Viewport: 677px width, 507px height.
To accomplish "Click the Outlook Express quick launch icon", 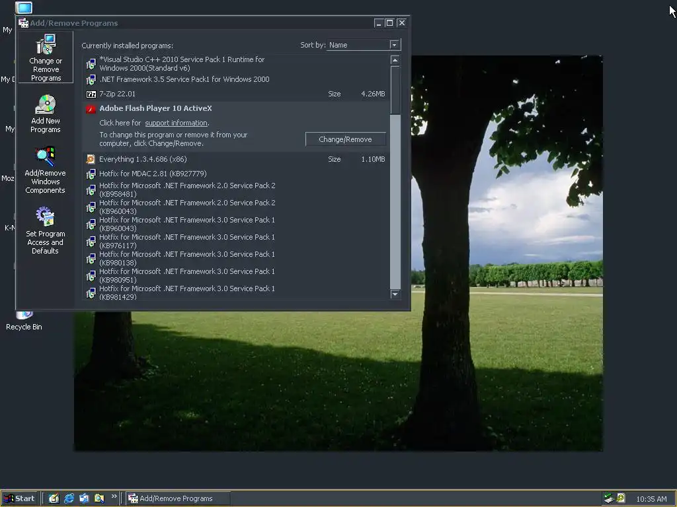I will pos(84,498).
